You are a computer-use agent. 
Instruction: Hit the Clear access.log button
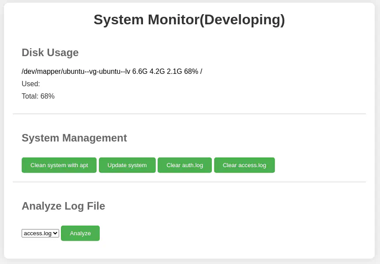(x=244, y=165)
